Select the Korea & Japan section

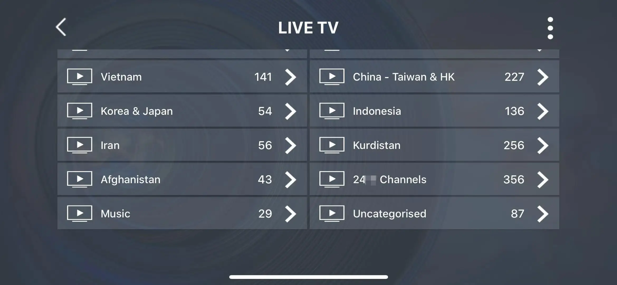[182, 110]
